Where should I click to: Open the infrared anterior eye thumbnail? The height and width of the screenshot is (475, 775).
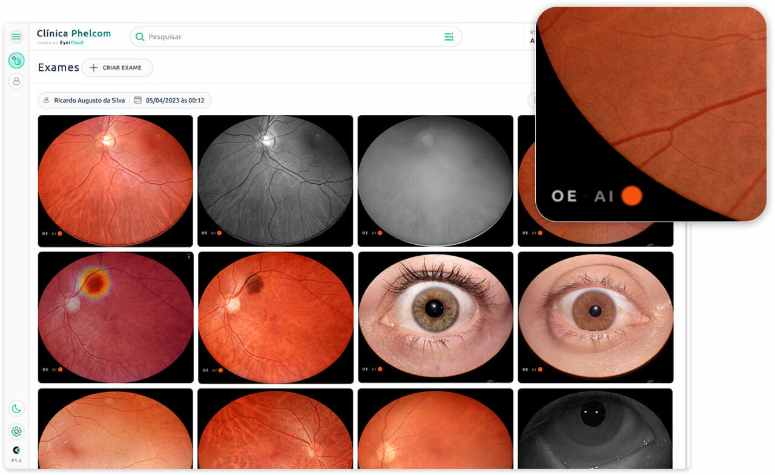[595, 428]
